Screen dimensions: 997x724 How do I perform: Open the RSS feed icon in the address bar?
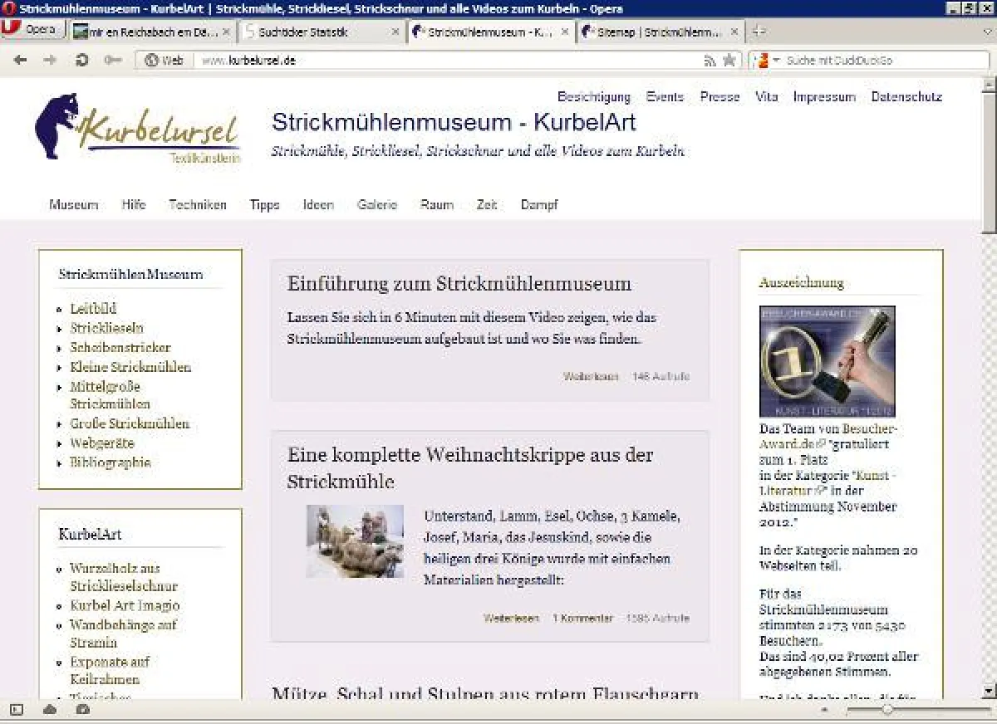[x=710, y=60]
